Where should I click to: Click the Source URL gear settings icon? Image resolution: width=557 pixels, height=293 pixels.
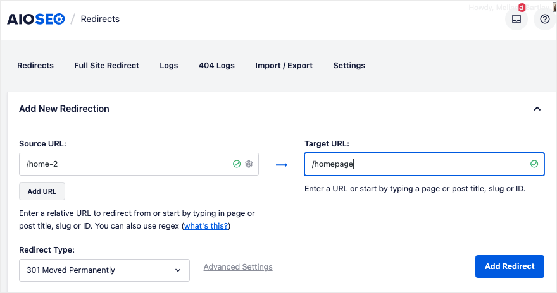click(x=249, y=164)
